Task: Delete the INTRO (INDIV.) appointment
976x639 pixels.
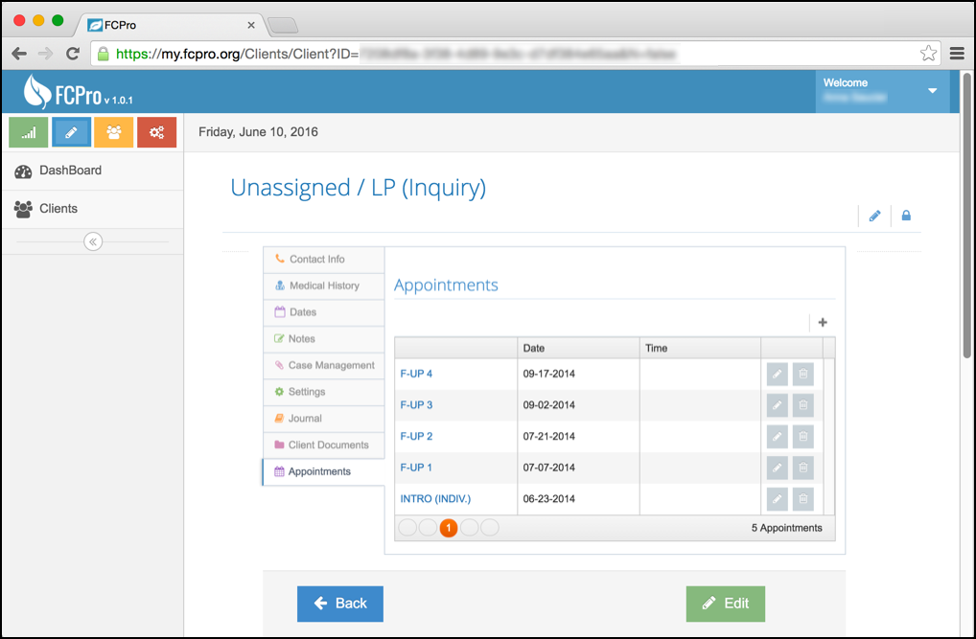Action: [803, 499]
